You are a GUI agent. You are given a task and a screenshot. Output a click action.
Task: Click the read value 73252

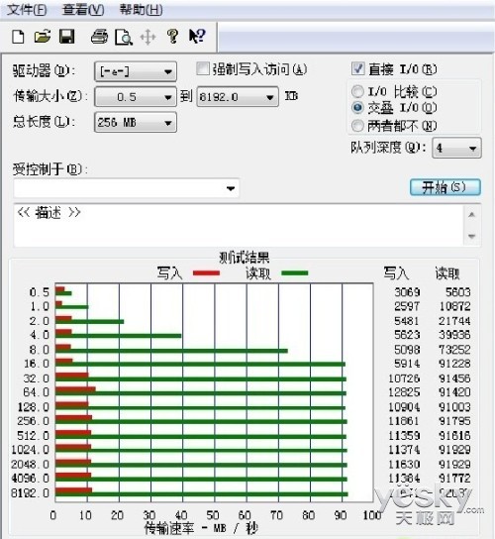point(454,350)
